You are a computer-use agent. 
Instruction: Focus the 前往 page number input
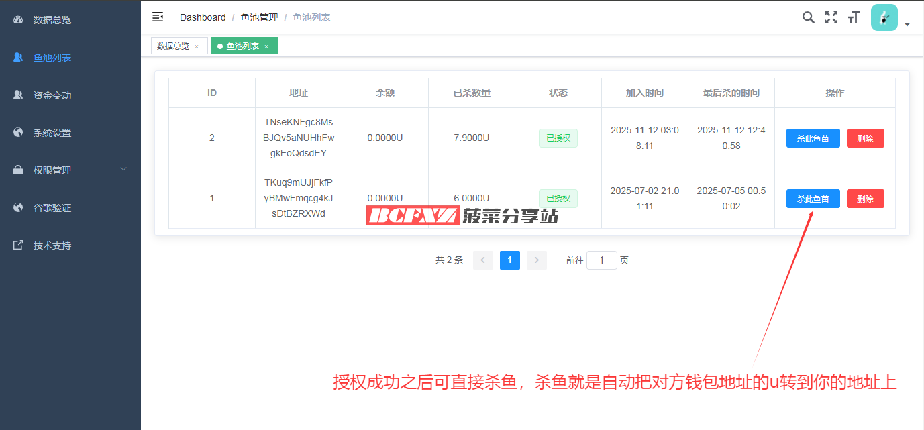[602, 260]
